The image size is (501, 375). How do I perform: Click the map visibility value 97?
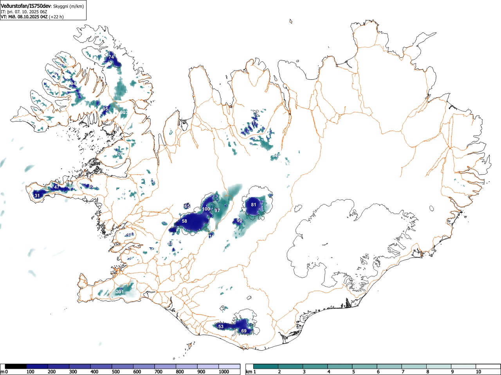pyautogui.click(x=217, y=211)
